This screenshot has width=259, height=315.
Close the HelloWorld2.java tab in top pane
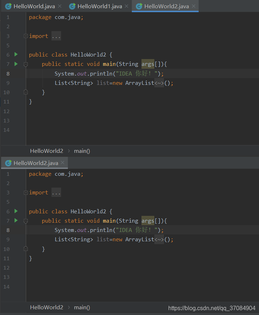click(194, 6)
